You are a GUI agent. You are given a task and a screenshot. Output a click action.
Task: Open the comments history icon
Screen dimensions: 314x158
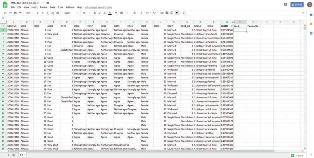click(285, 5)
